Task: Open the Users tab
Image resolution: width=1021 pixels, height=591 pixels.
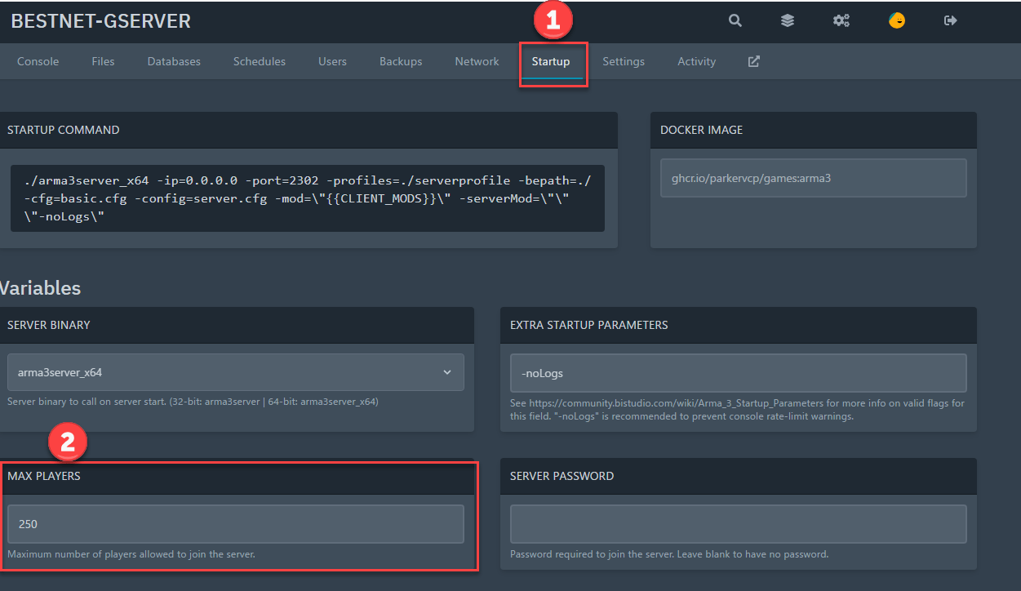Action: pos(332,61)
